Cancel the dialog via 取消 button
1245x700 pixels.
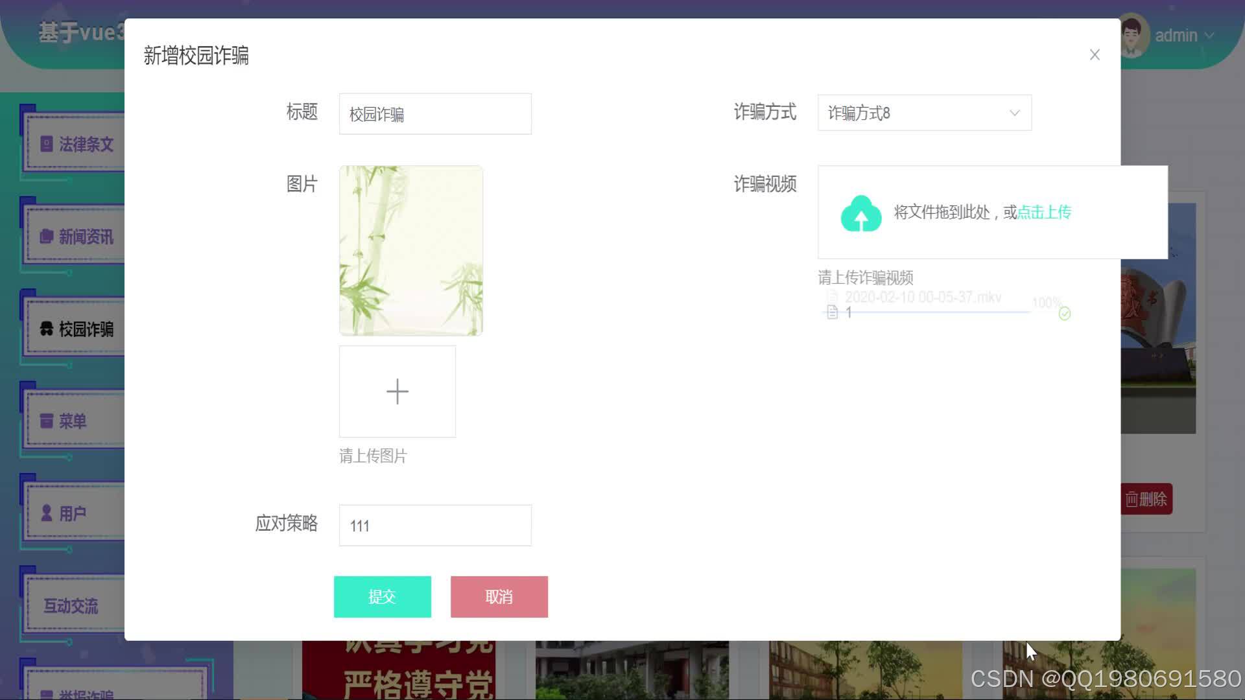point(499,596)
